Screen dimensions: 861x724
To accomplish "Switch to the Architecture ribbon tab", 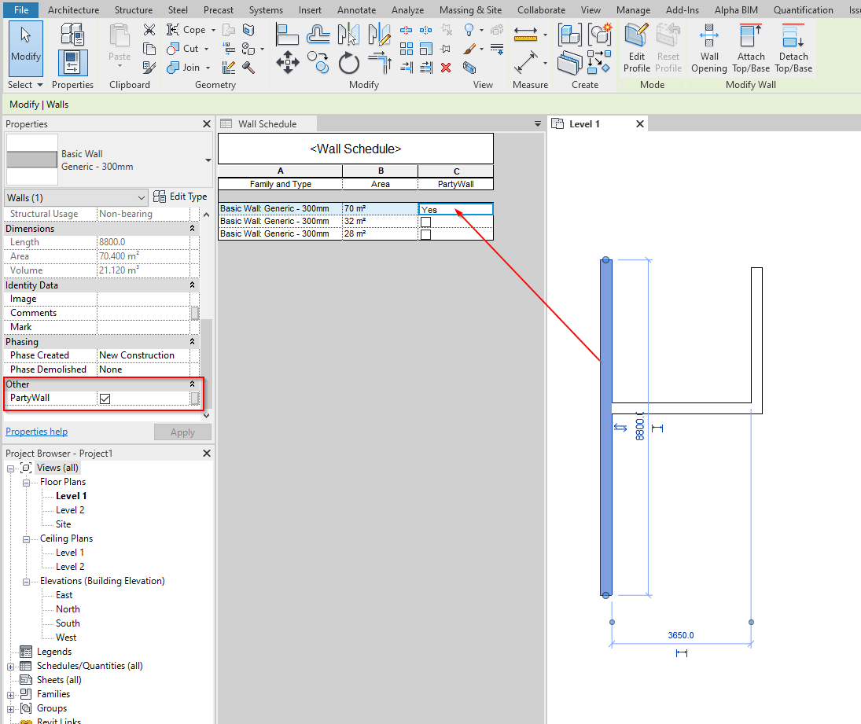I will coord(73,9).
